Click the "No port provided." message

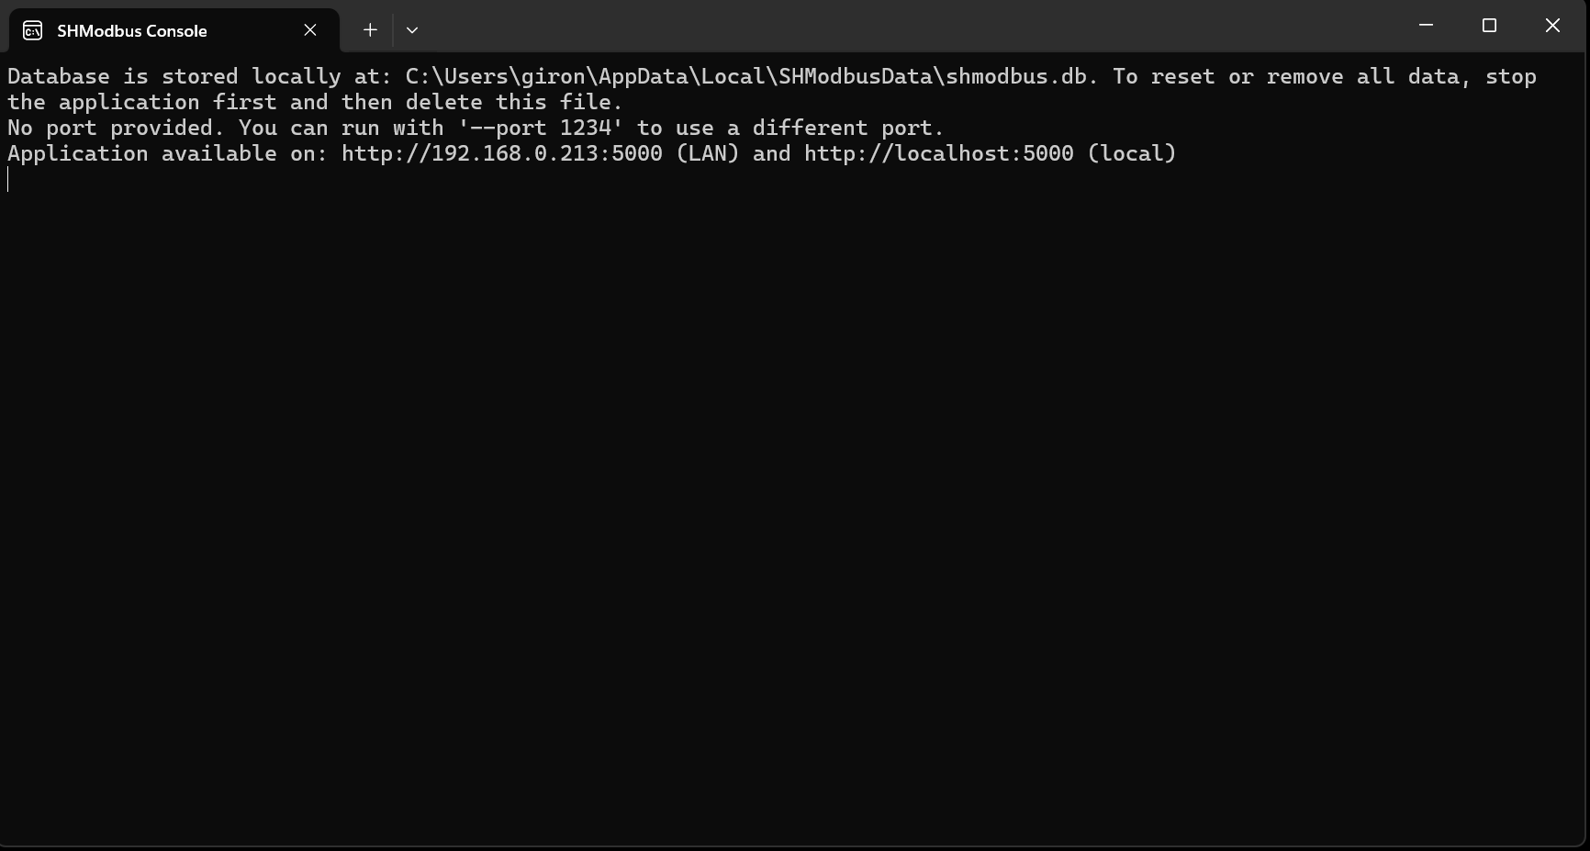pyautogui.click(x=116, y=128)
